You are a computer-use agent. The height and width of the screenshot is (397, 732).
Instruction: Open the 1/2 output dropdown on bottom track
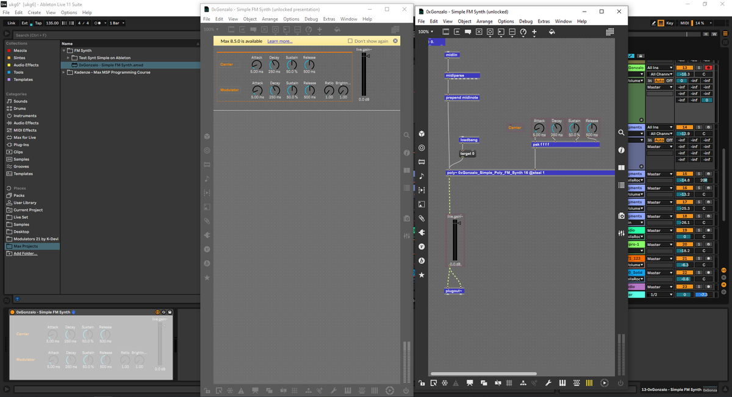(660, 294)
